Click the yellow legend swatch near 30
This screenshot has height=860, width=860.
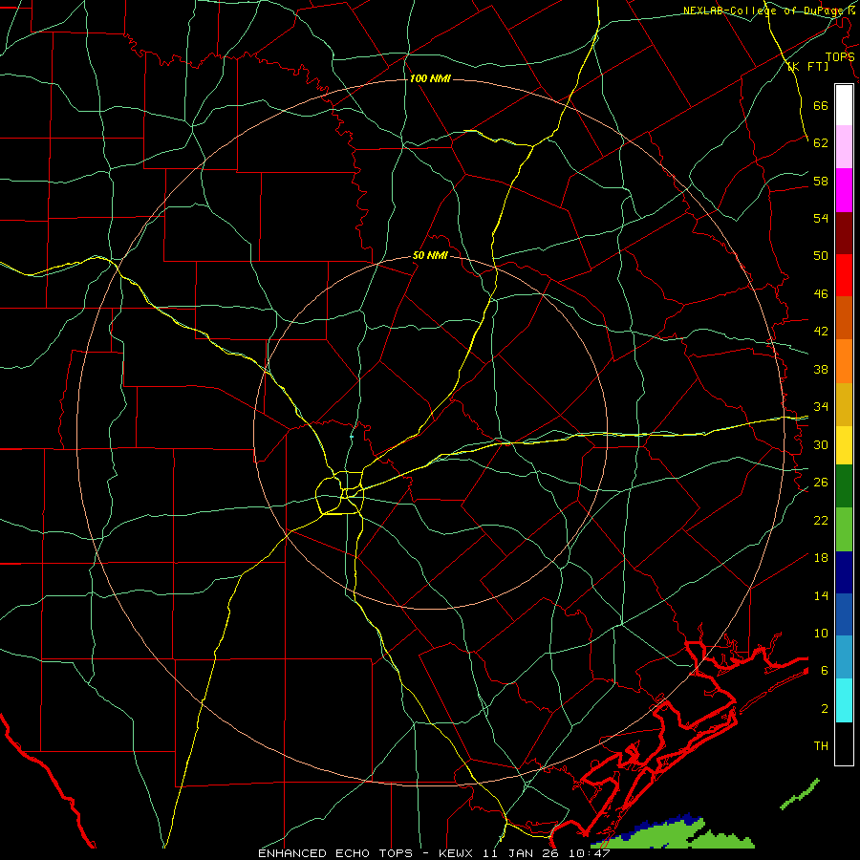(x=844, y=445)
